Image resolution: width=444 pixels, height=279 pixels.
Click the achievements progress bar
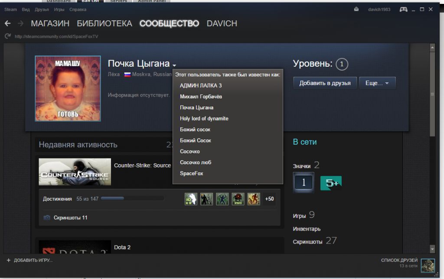pos(133,199)
